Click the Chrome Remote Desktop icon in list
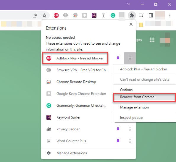This screenshot has width=176, height=162. point(49,82)
